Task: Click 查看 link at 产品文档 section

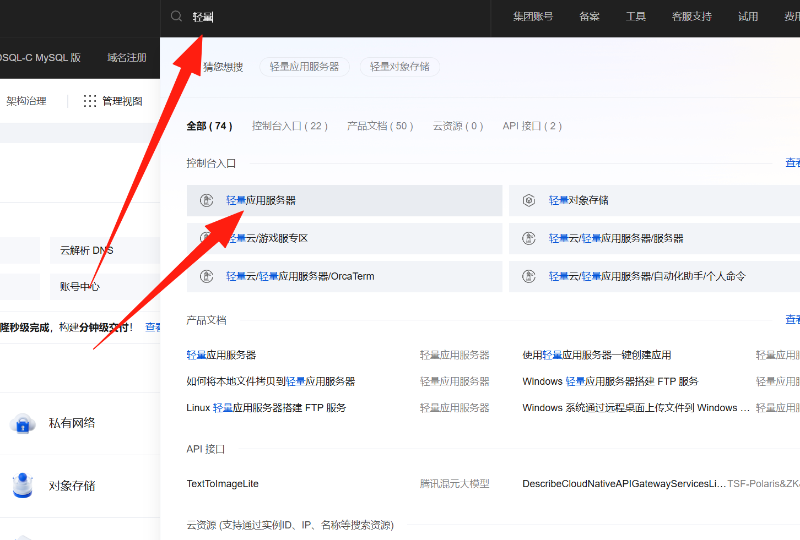Action: pyautogui.click(x=793, y=320)
